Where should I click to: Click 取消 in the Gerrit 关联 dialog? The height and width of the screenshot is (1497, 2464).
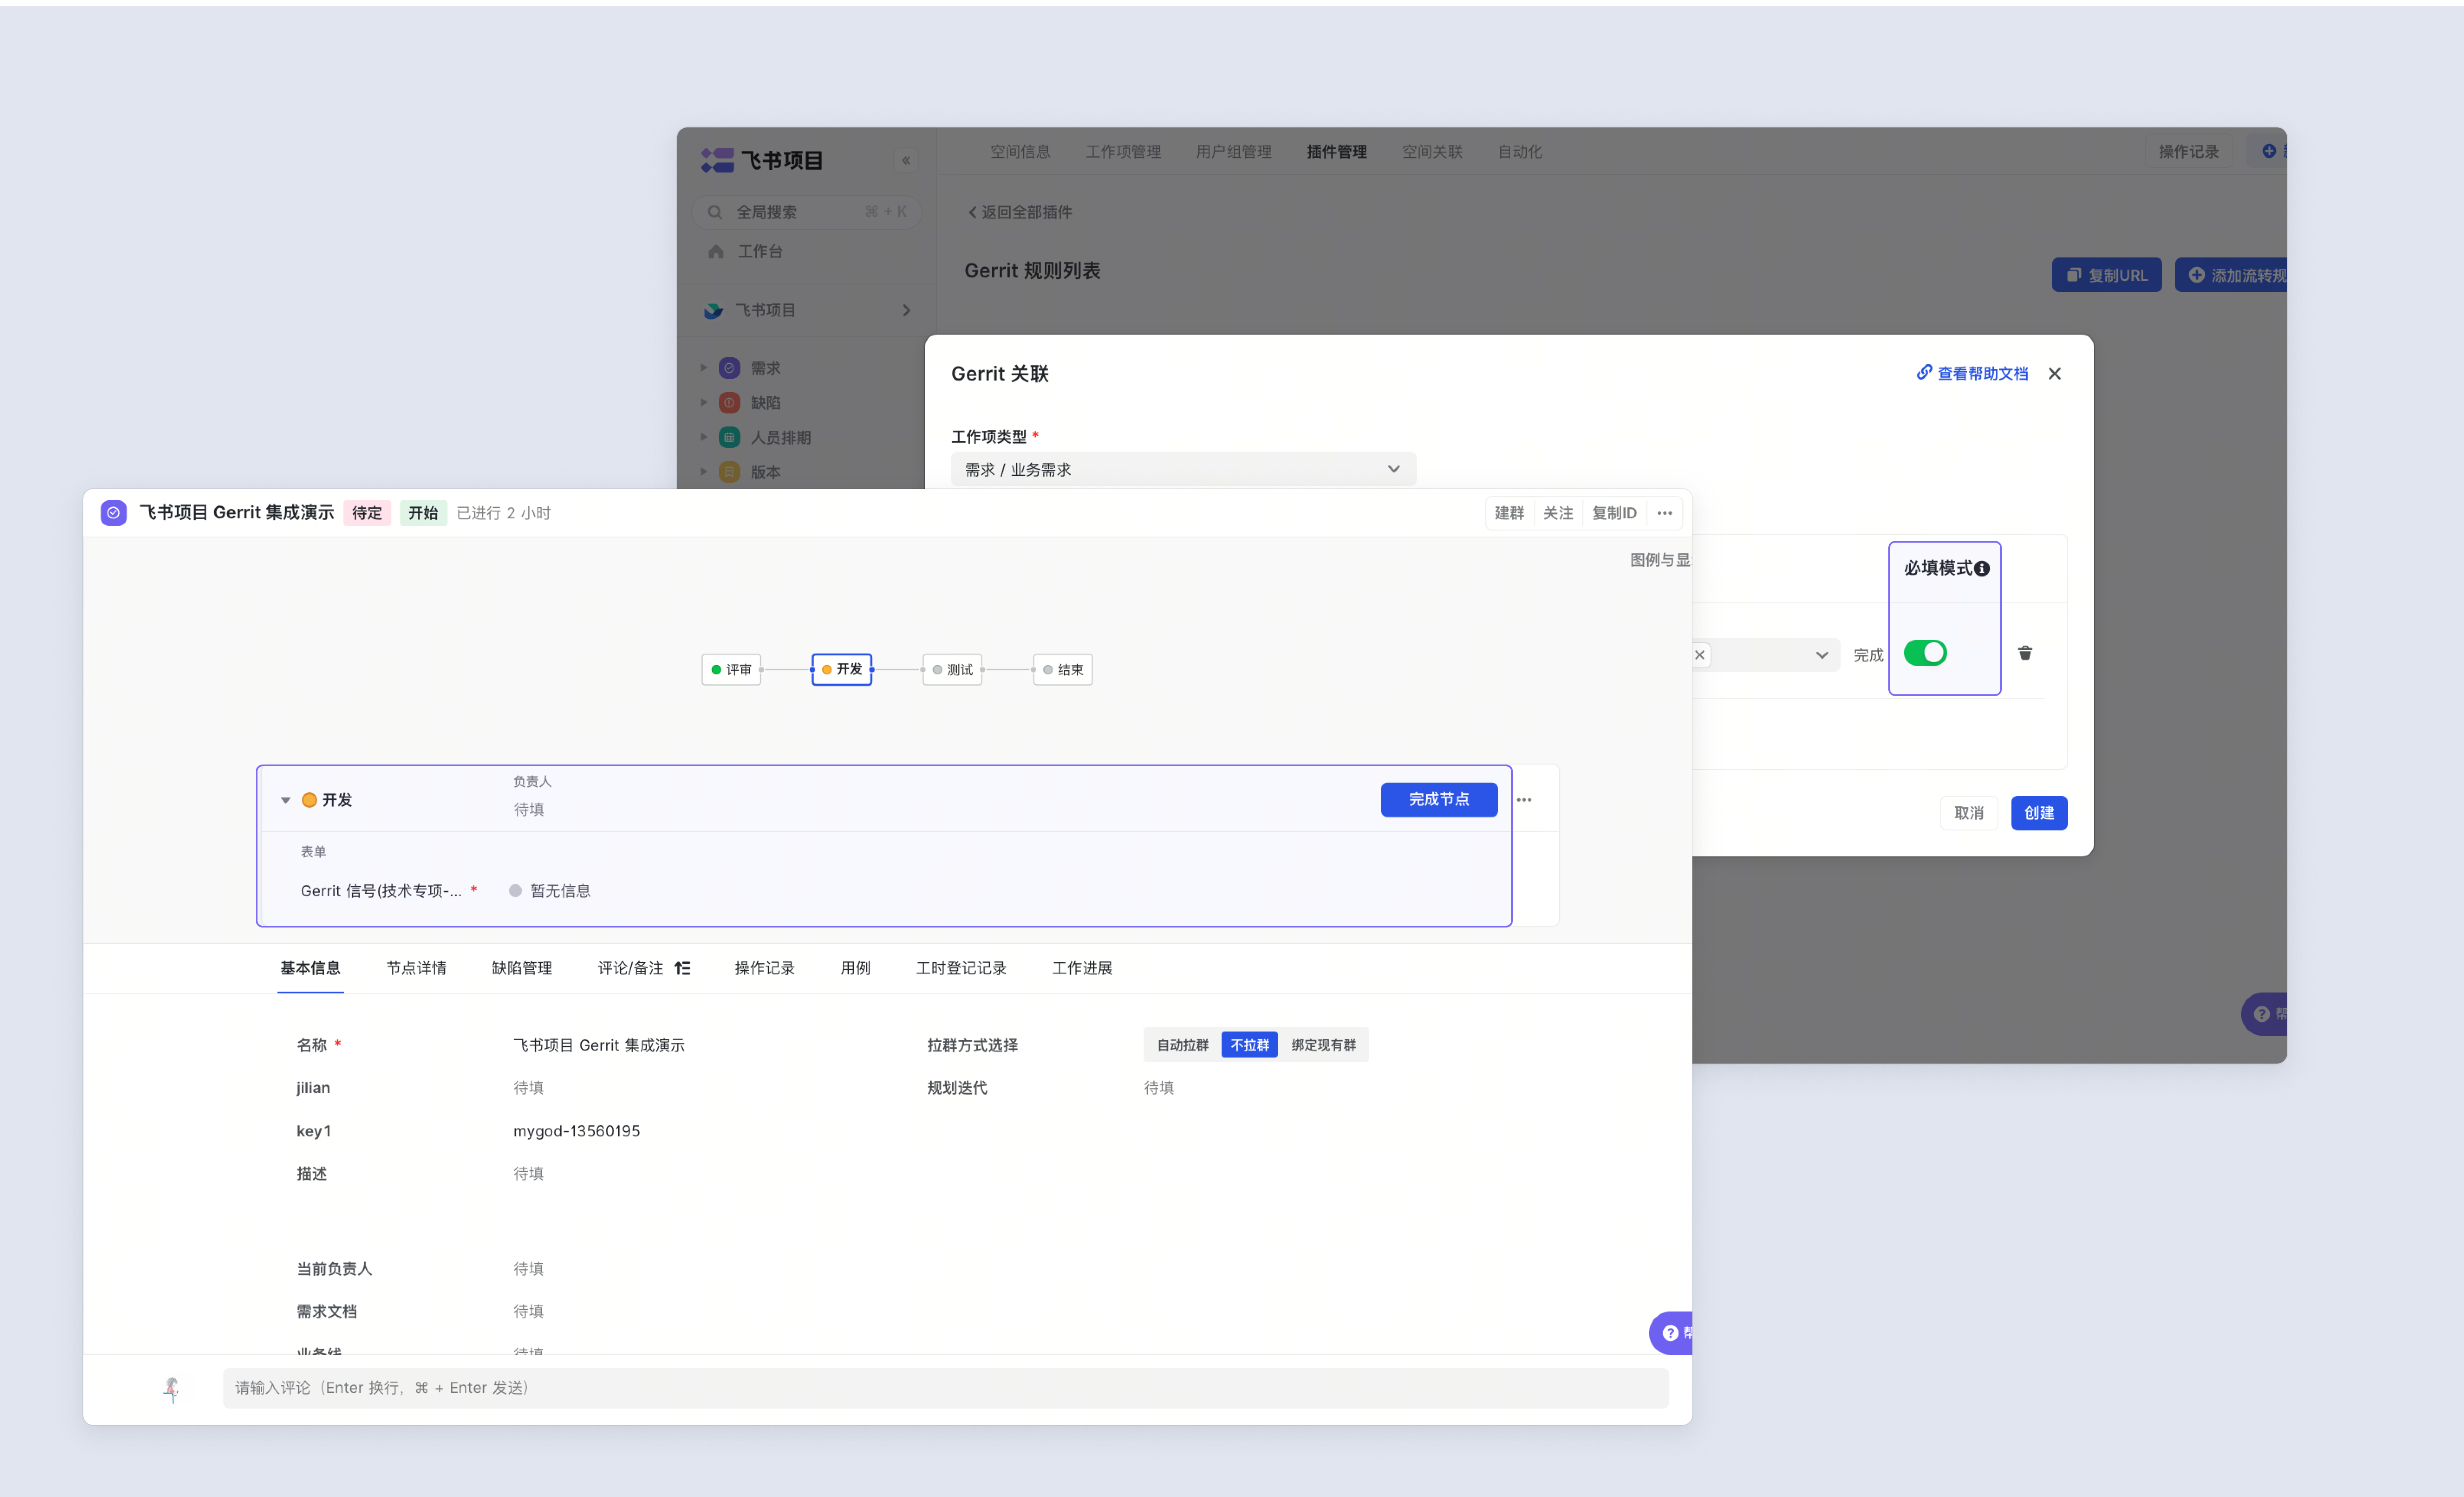pyautogui.click(x=1969, y=813)
